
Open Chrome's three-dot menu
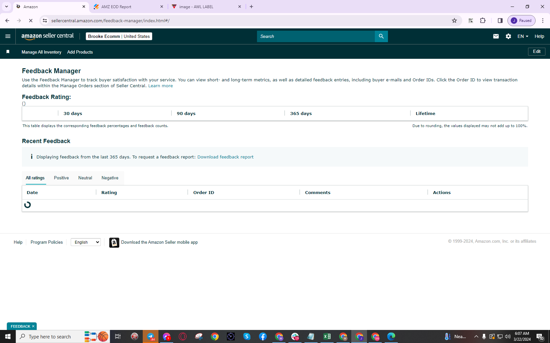[x=542, y=21]
